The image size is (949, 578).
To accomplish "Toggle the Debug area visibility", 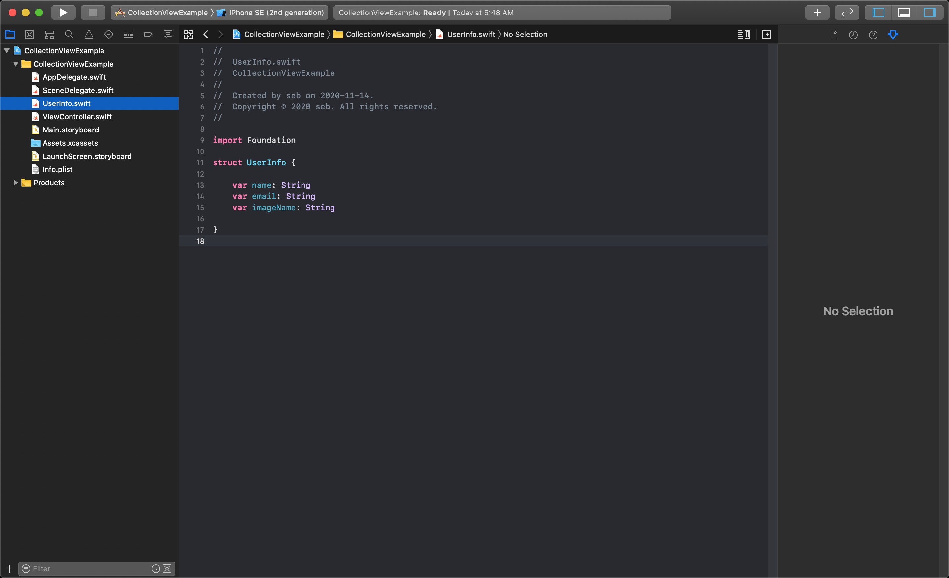I will pyautogui.click(x=904, y=12).
